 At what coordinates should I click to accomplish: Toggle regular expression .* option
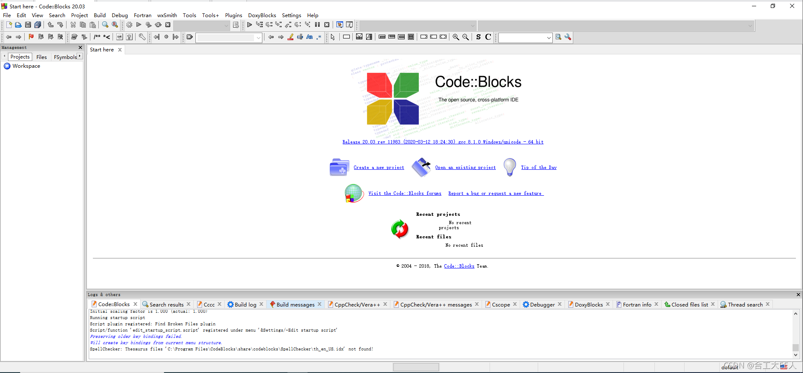pyautogui.click(x=319, y=37)
